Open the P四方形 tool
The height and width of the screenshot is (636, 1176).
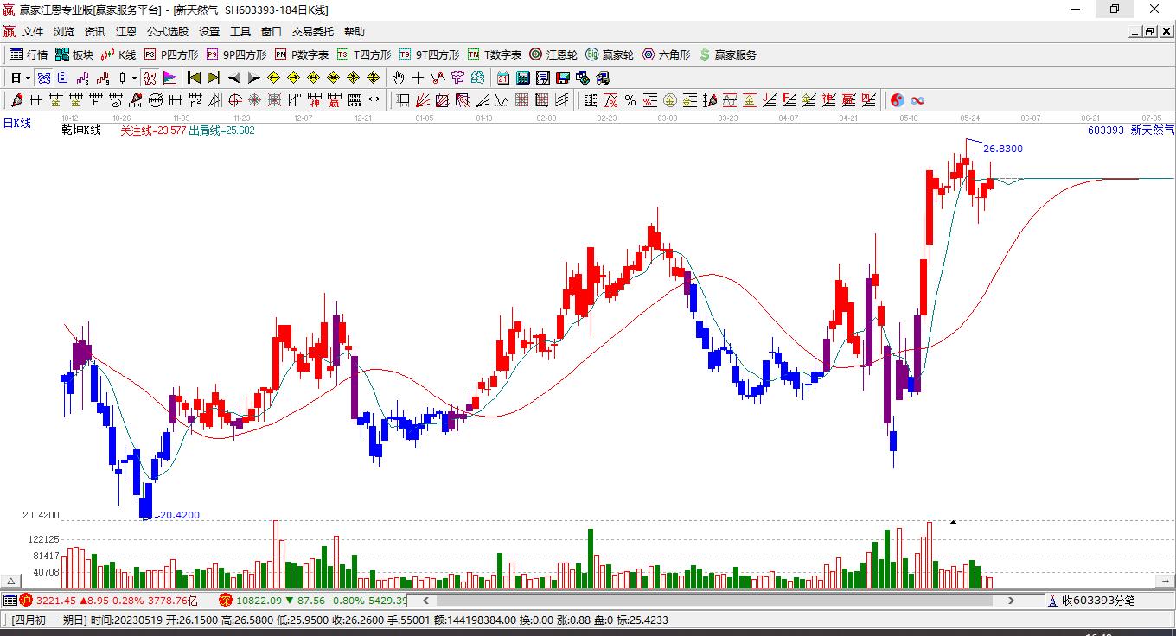click(170, 54)
